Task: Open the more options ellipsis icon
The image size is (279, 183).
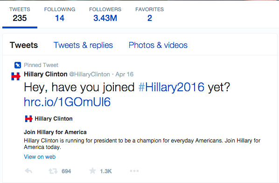Action: point(134,171)
